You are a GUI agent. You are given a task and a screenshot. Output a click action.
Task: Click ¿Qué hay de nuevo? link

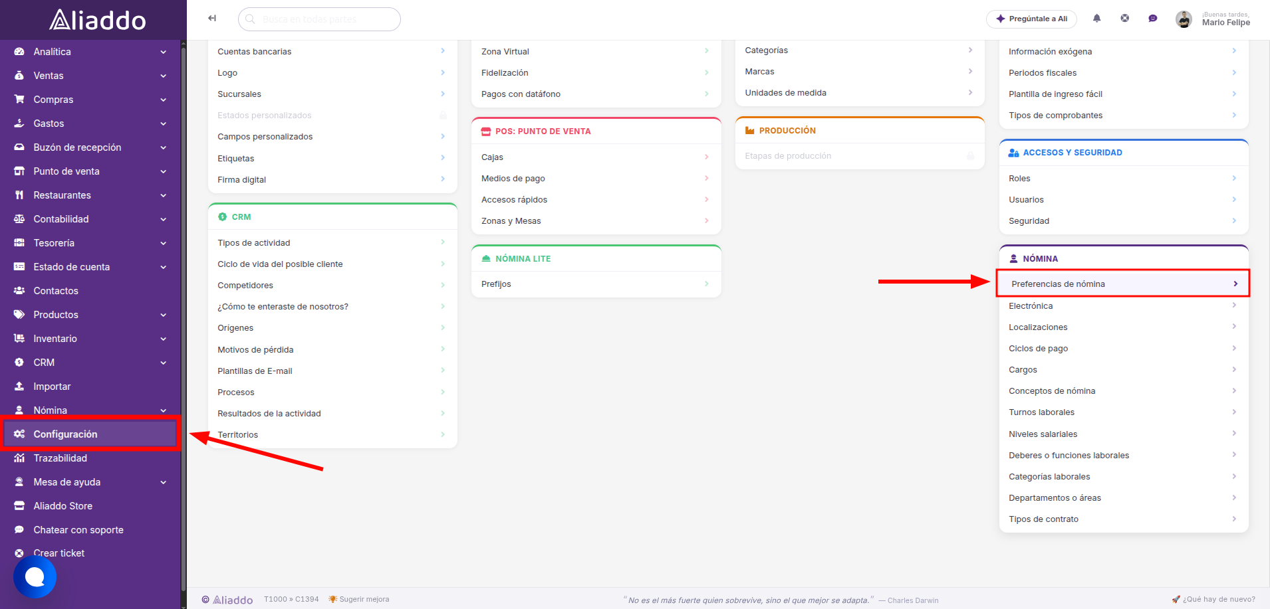1213,599
